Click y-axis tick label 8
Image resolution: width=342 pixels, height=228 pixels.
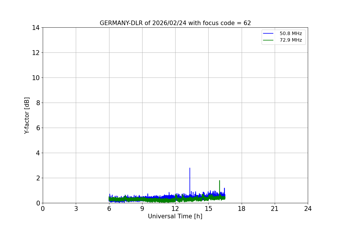pyautogui.click(x=38, y=103)
